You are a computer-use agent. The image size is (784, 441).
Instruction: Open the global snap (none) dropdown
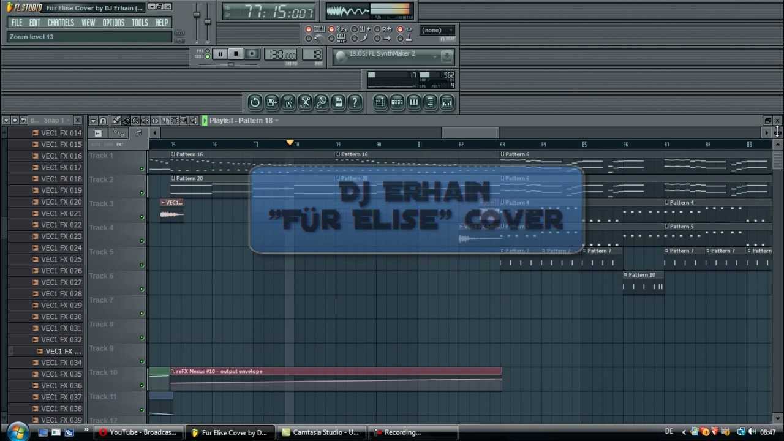pyautogui.click(x=437, y=30)
